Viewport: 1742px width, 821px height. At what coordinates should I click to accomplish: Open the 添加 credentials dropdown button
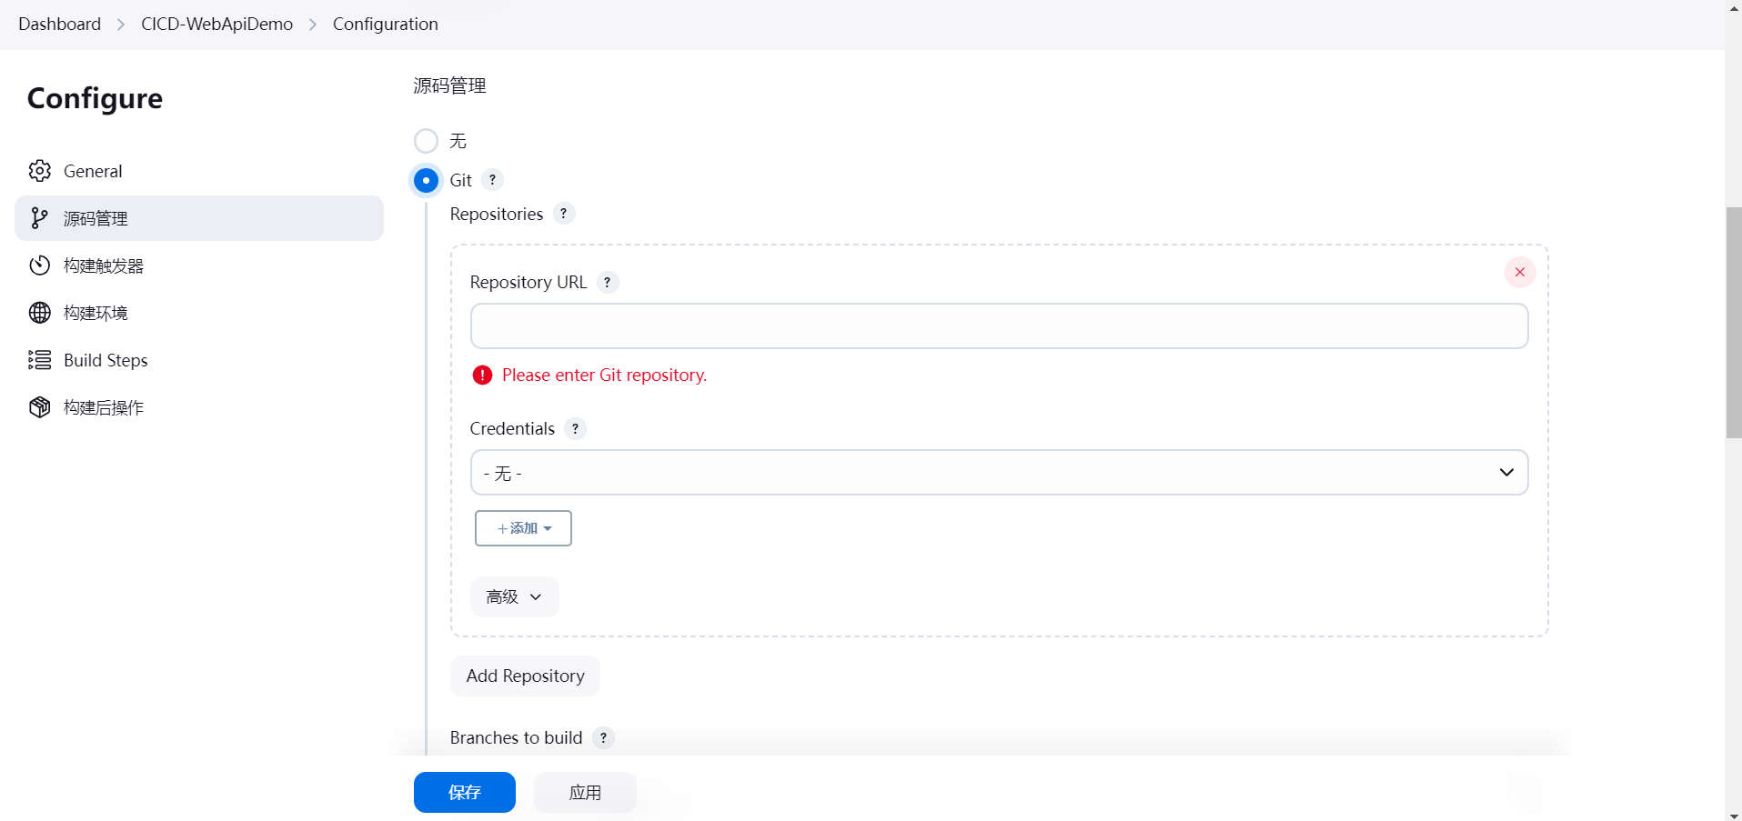[x=523, y=528]
